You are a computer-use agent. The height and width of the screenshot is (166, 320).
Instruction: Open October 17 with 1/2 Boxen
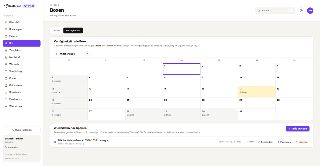click(x=257, y=92)
